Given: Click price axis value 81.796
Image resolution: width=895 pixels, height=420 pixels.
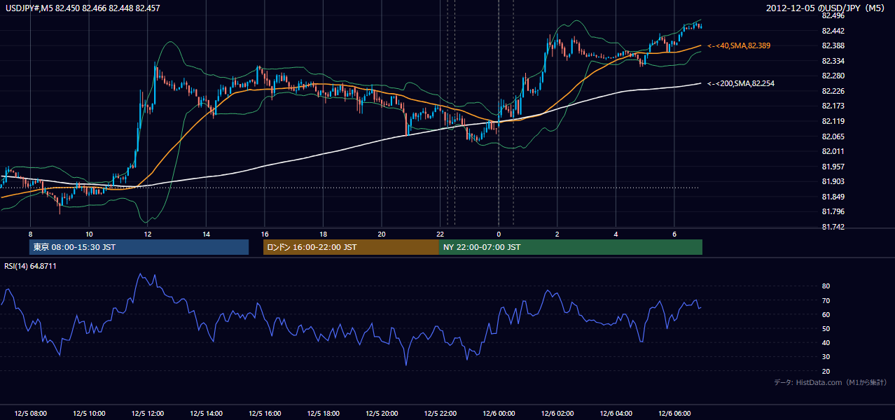Looking at the screenshot, I should tap(833, 211).
